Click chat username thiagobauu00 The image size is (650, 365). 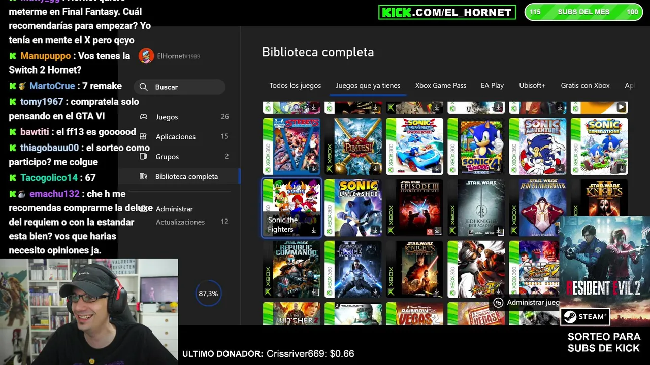[50, 148]
